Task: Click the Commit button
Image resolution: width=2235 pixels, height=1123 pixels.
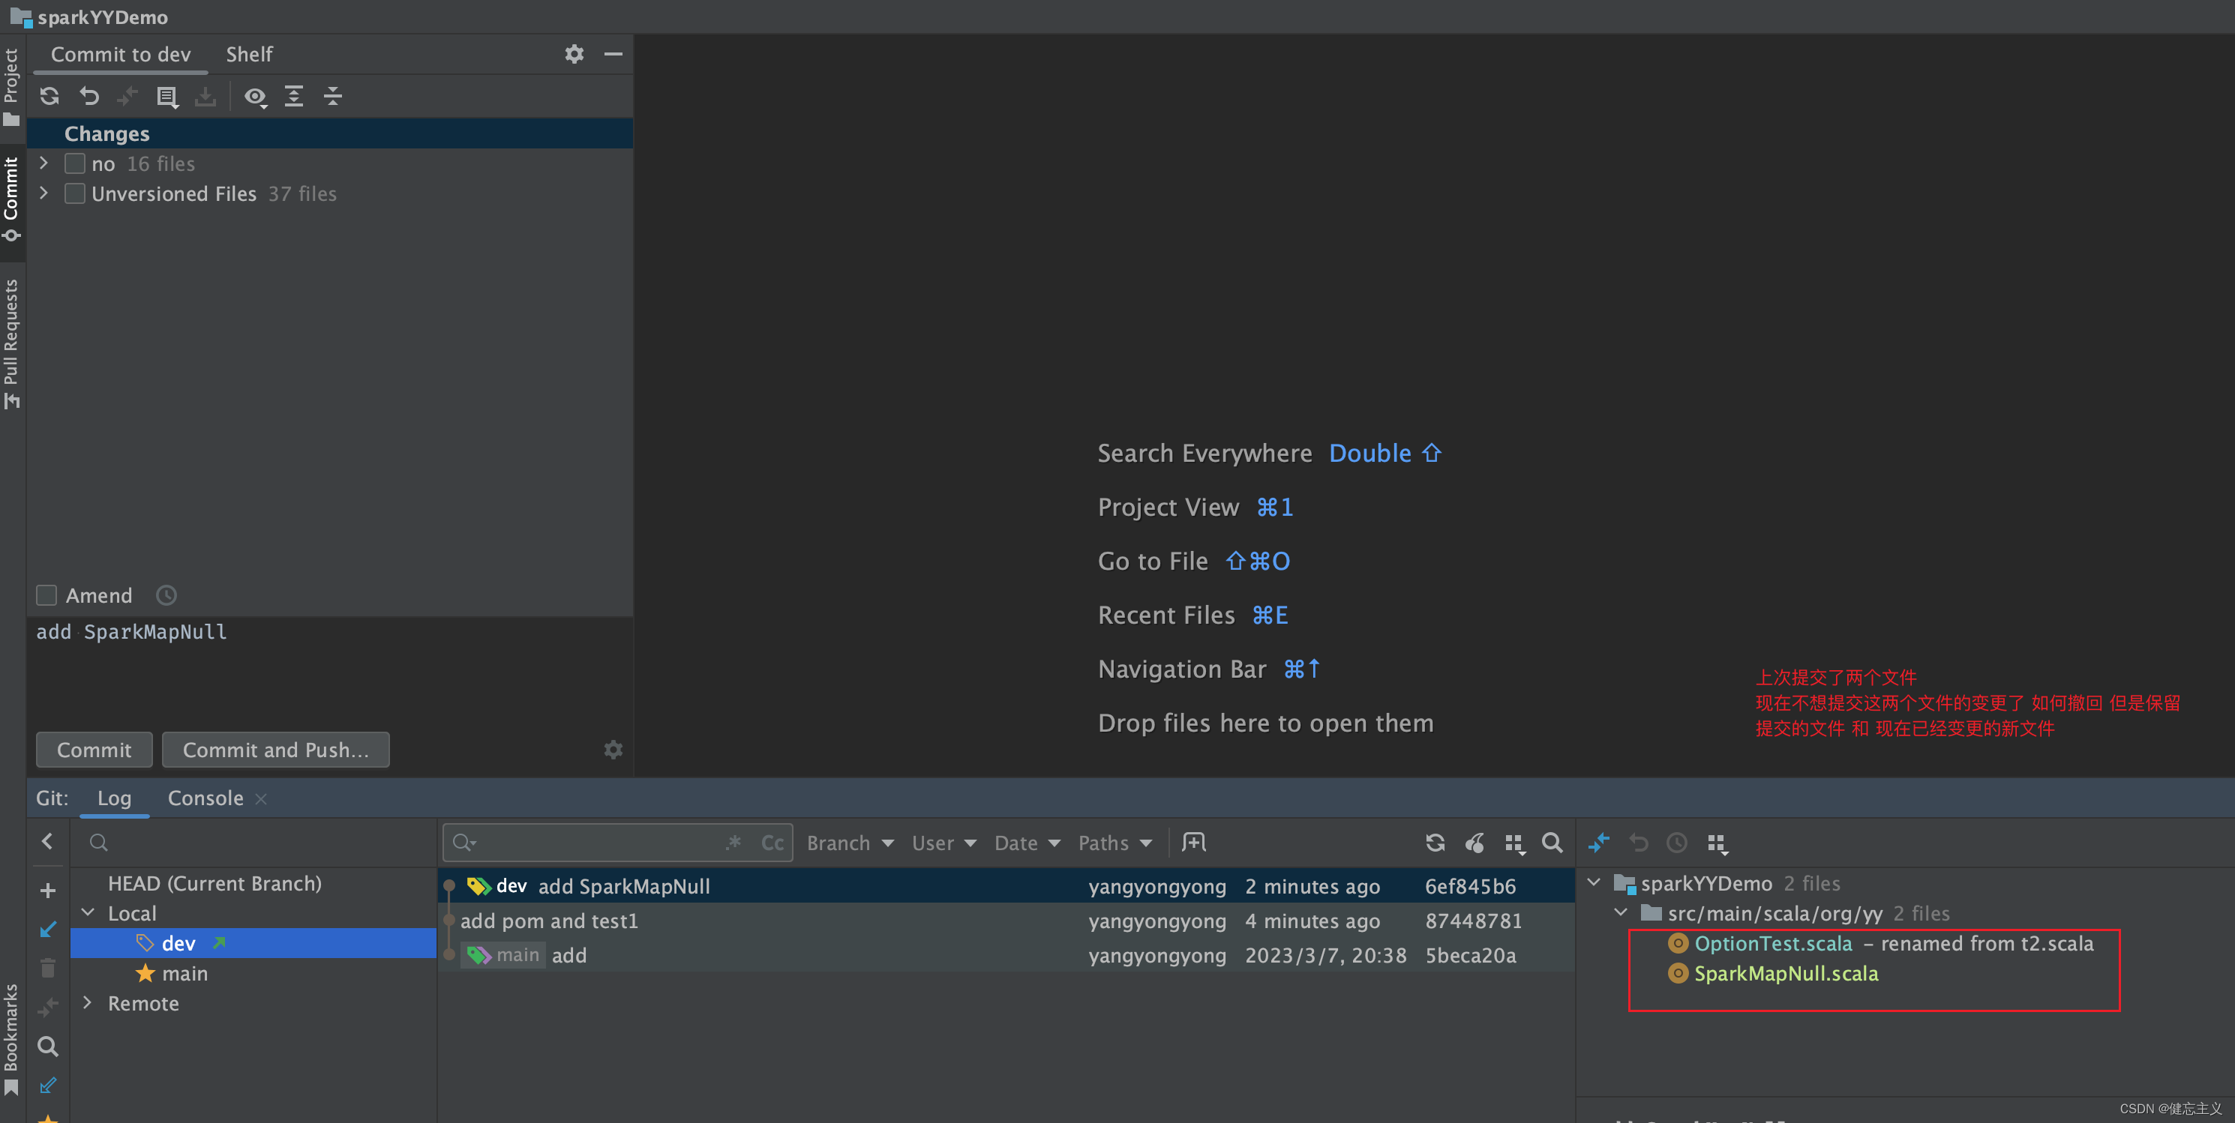Action: click(x=94, y=750)
